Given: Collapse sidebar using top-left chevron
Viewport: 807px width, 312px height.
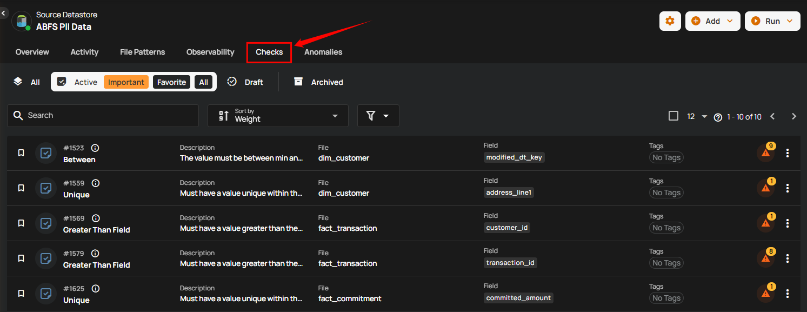Looking at the screenshot, I should (4, 12).
